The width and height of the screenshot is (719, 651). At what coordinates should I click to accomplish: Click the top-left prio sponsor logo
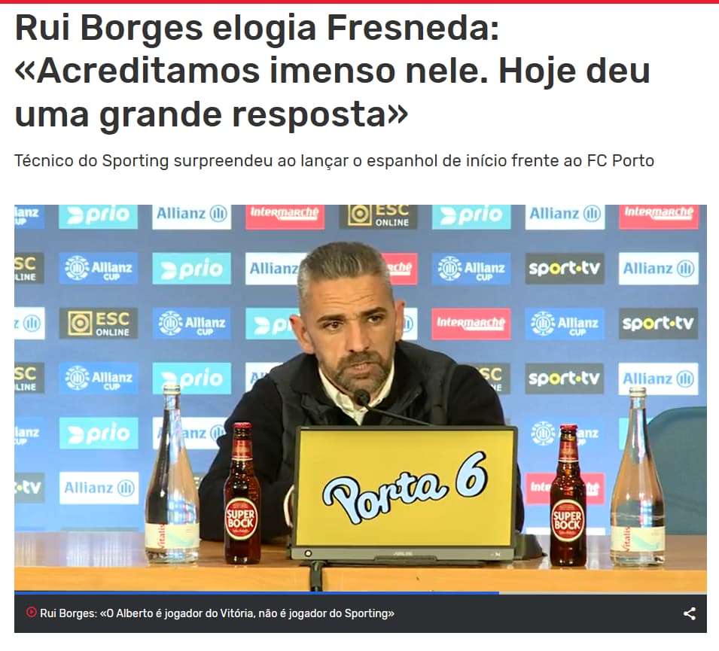(x=98, y=216)
